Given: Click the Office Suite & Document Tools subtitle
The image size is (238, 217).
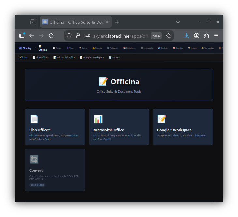Looking at the screenshot, I should (x=119, y=92).
